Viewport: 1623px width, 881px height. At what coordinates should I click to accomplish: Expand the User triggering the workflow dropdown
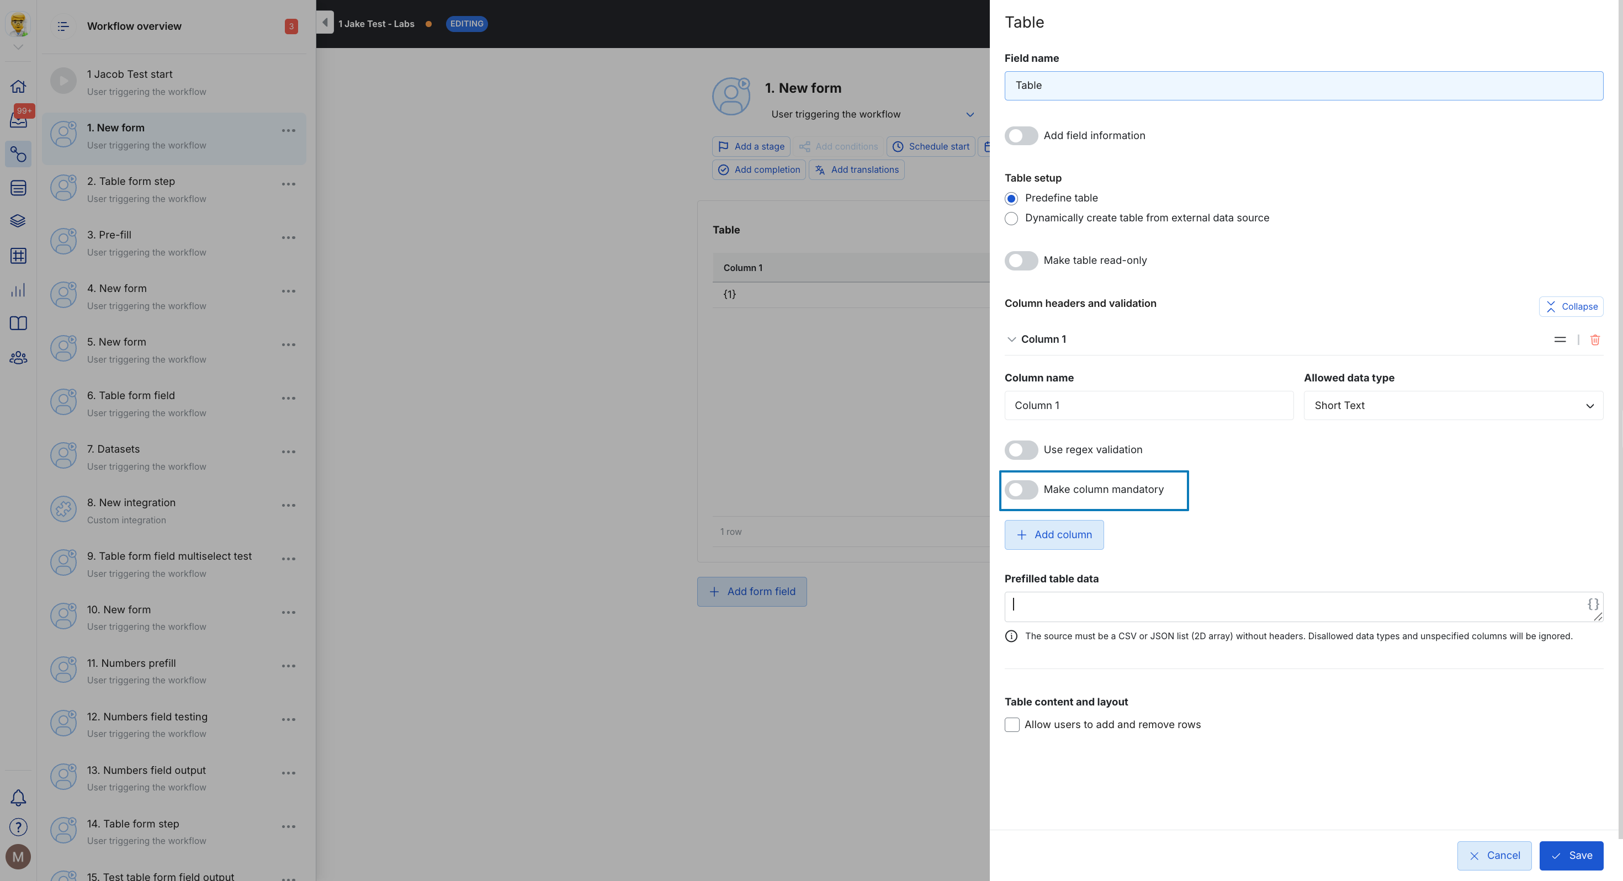(x=969, y=115)
